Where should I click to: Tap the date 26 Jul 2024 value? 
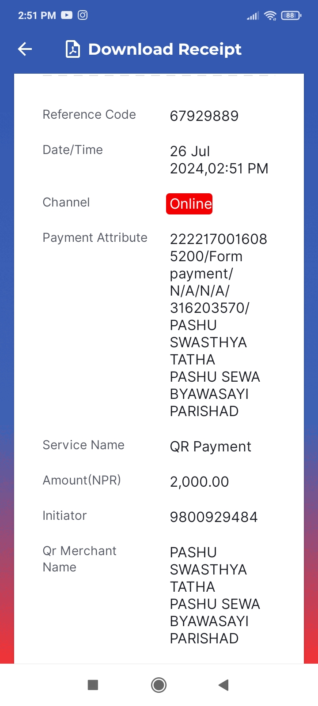coord(219,160)
